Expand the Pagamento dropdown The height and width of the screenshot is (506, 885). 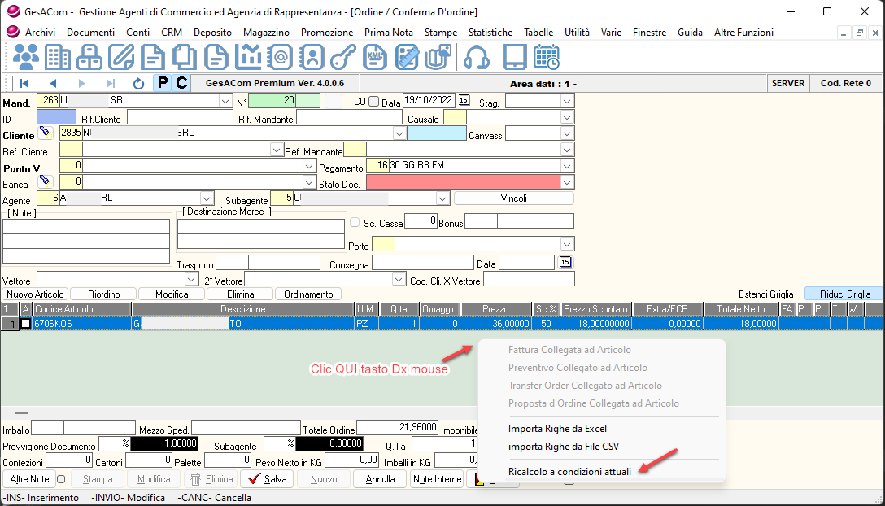tap(567, 166)
